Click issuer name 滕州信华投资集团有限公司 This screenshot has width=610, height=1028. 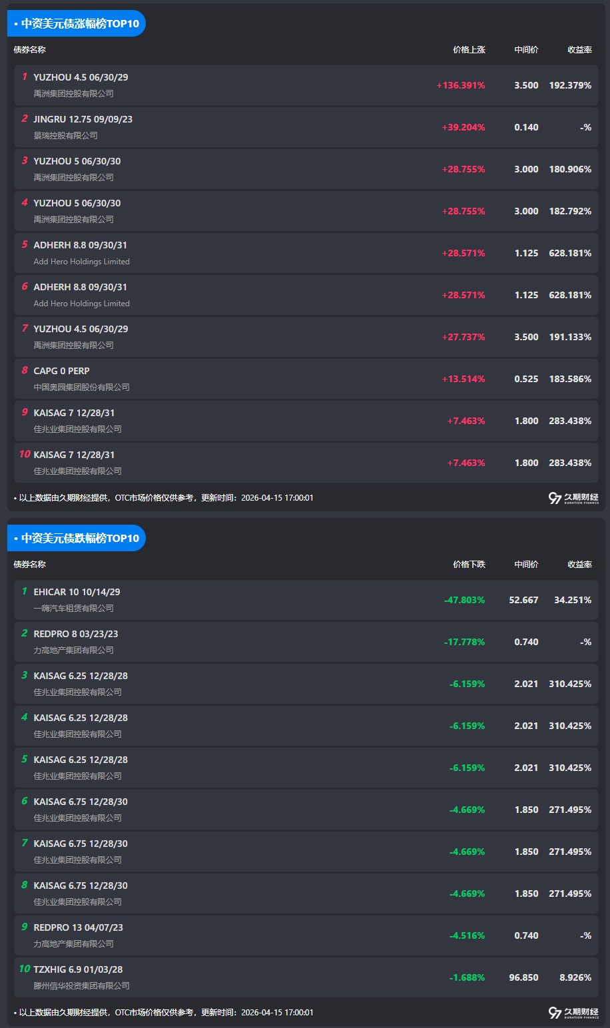81,986
